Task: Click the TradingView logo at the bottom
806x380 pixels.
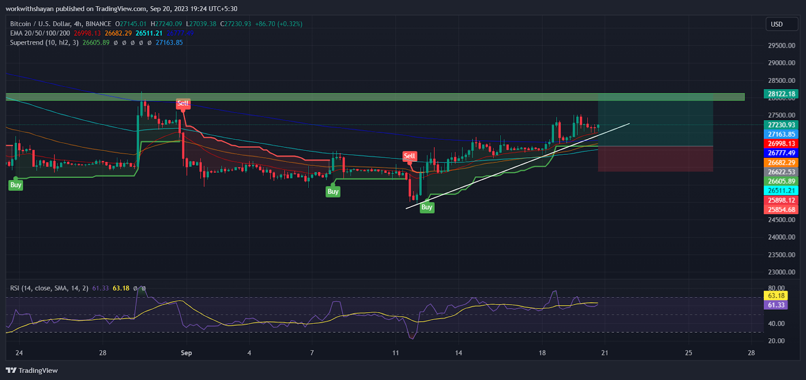Action: 32,370
